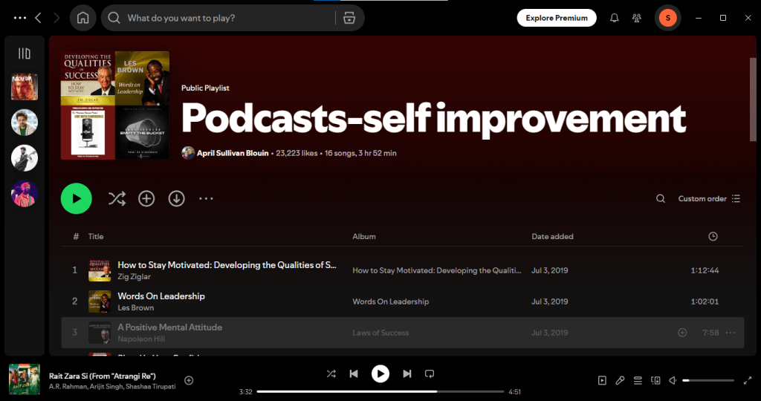761x401 pixels.
Task: Add playlist to Your Library
Action: [x=146, y=198]
